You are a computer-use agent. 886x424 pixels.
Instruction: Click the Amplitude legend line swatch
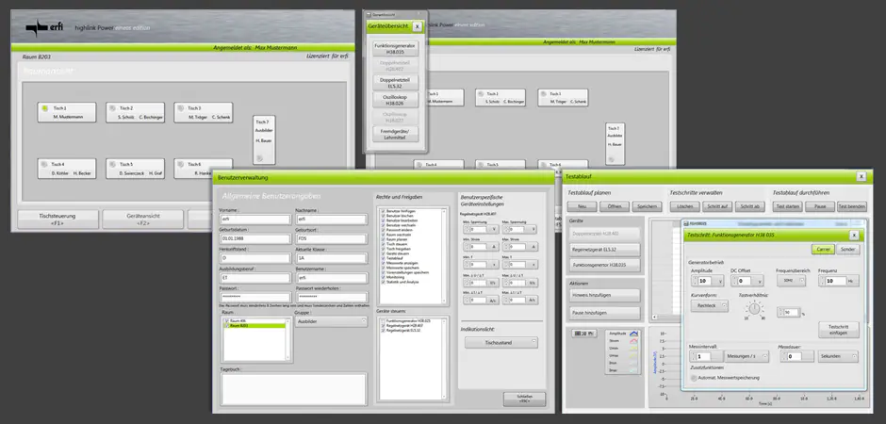[x=632, y=334]
